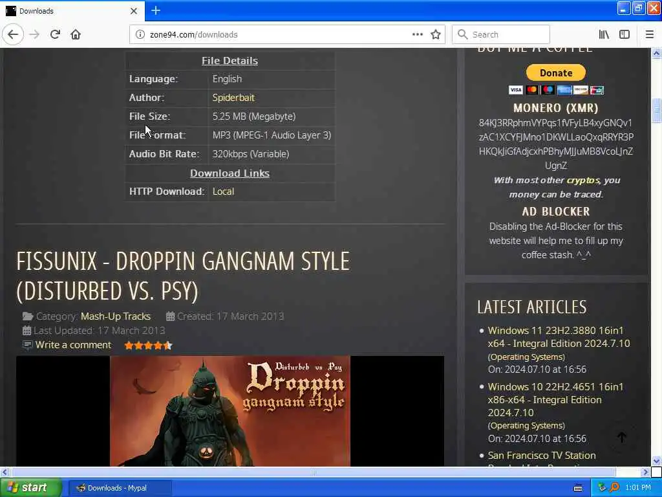Rate using the star rating
Screen dimensions: 662x497
pos(148,346)
